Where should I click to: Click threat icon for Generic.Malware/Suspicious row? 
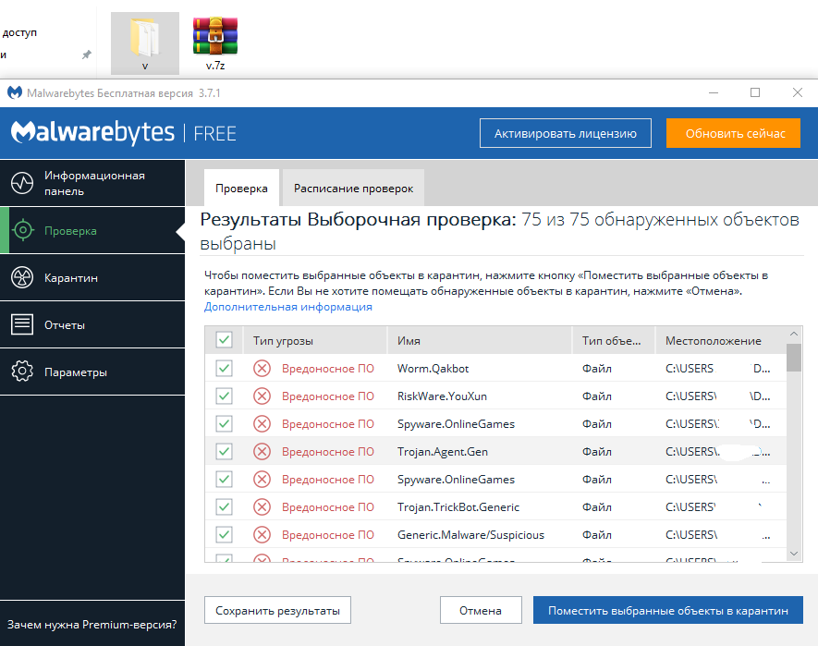click(x=262, y=534)
